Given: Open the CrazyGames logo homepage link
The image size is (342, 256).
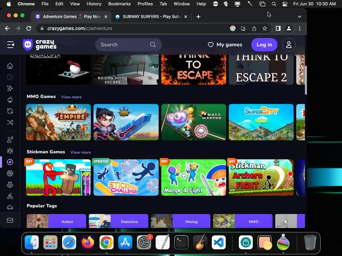Looking at the screenshot, I should point(40,45).
